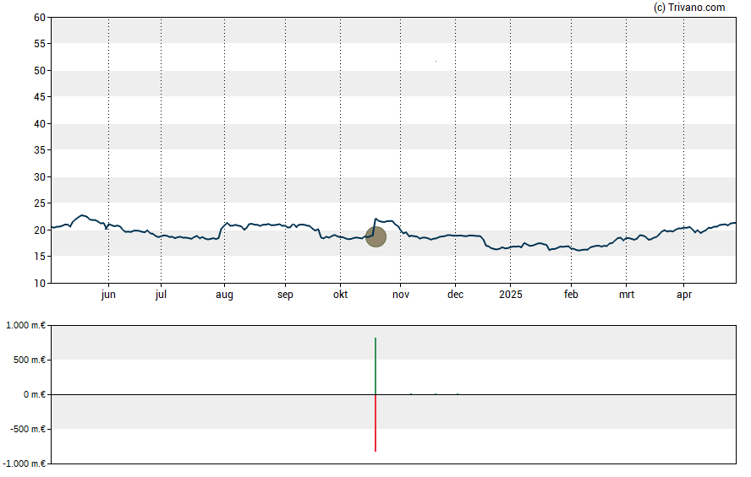
Task: Click the 50 price axis value
Action: pos(40,71)
